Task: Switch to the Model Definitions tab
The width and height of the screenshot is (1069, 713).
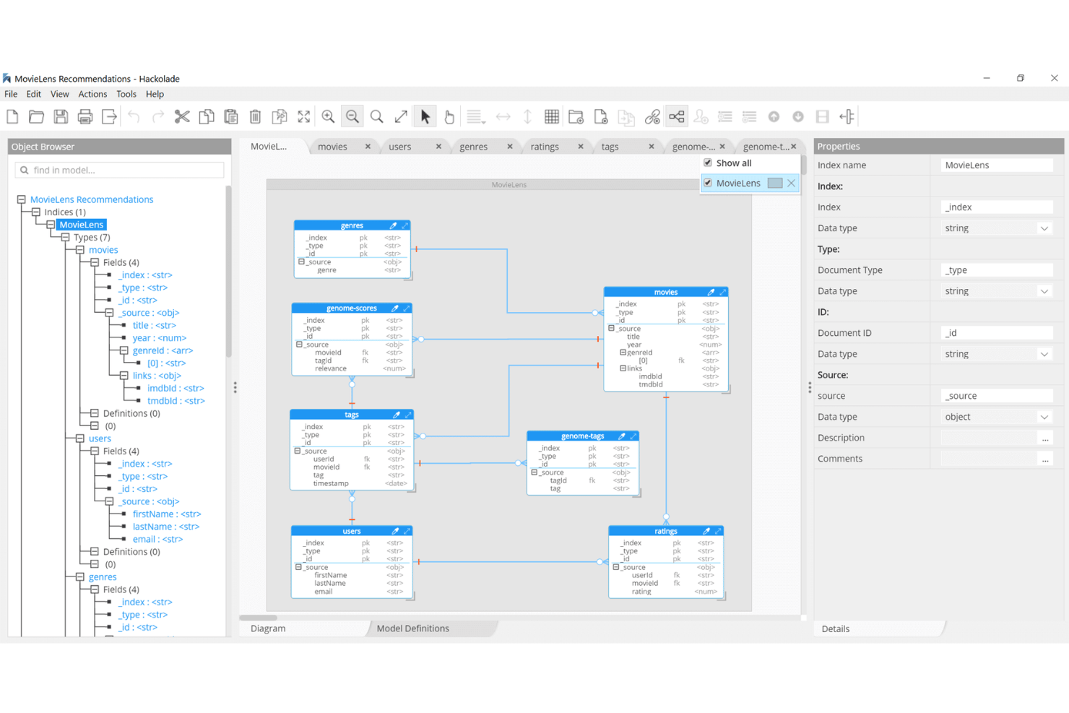Action: click(x=412, y=628)
